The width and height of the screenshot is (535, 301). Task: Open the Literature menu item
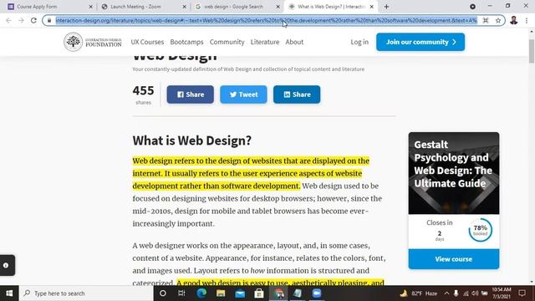click(x=265, y=42)
